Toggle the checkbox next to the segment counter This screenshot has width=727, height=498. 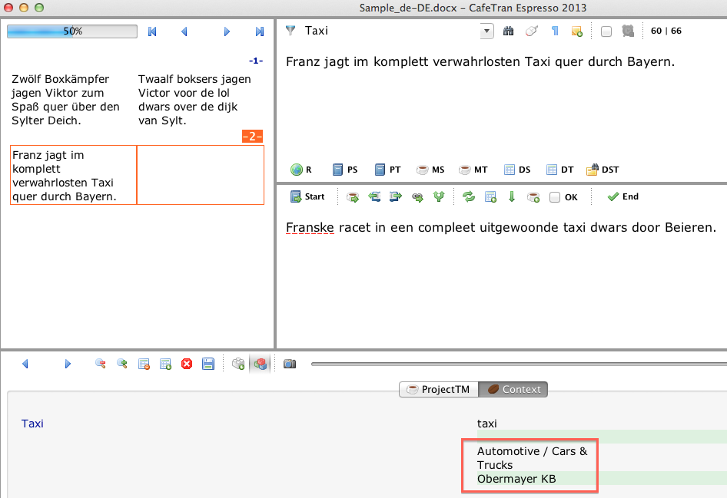point(606,31)
